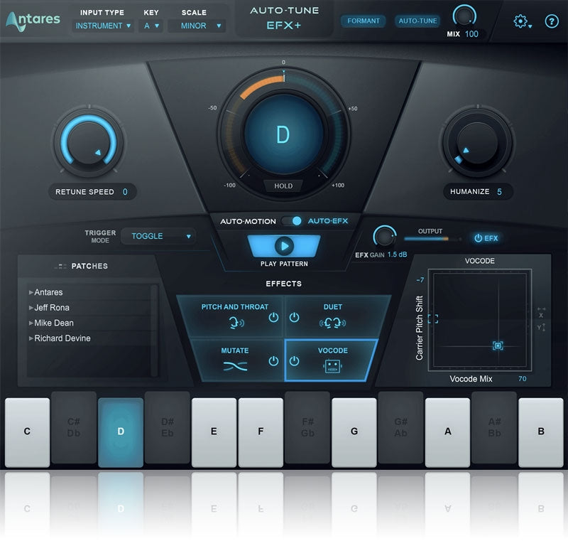This screenshot has width=568, height=541.
Task: Click the C key on keyboard
Action: click(27, 432)
